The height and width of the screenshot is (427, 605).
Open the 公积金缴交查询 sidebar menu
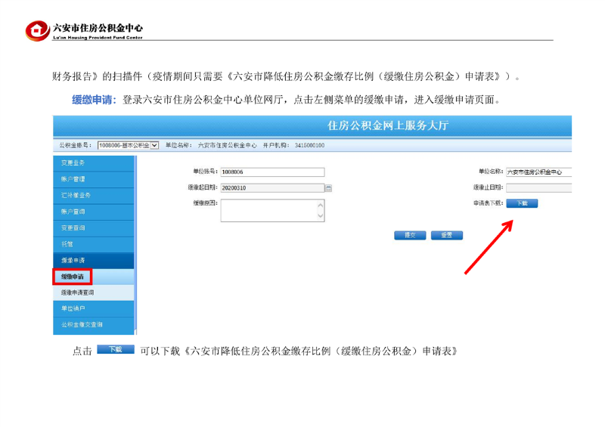point(93,325)
